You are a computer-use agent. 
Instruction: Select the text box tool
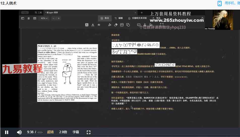click(x=122, y=25)
